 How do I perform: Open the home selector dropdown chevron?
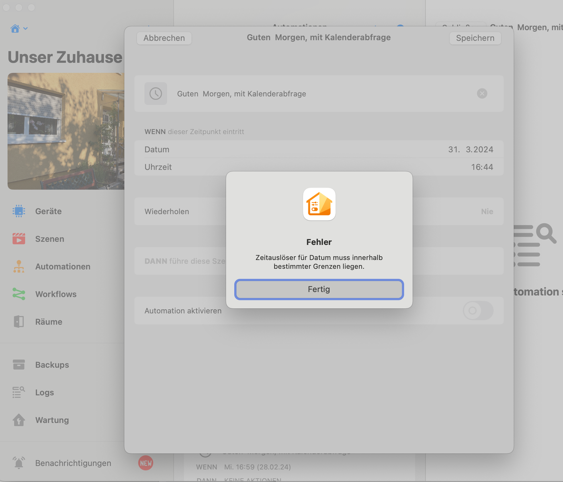coord(25,29)
